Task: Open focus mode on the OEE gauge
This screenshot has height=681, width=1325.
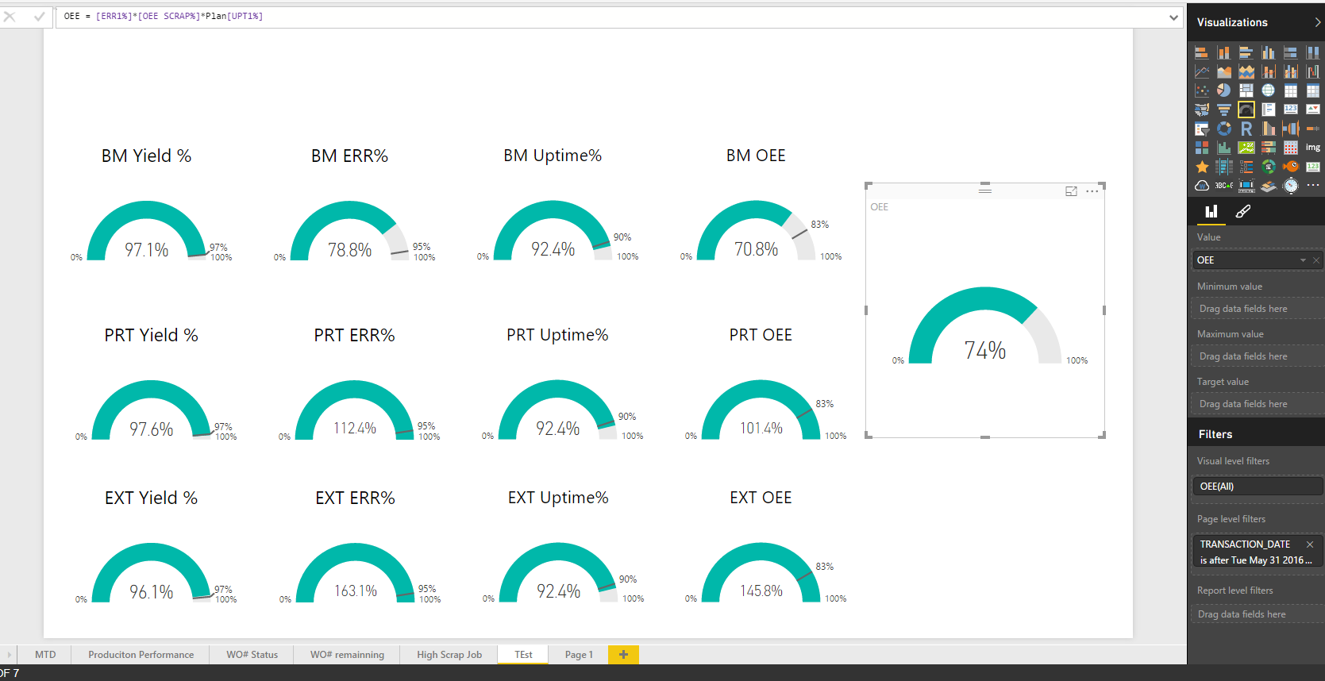Action: point(1071,191)
